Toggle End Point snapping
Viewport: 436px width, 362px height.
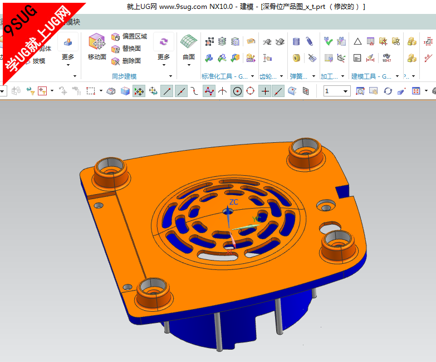pos(167,91)
